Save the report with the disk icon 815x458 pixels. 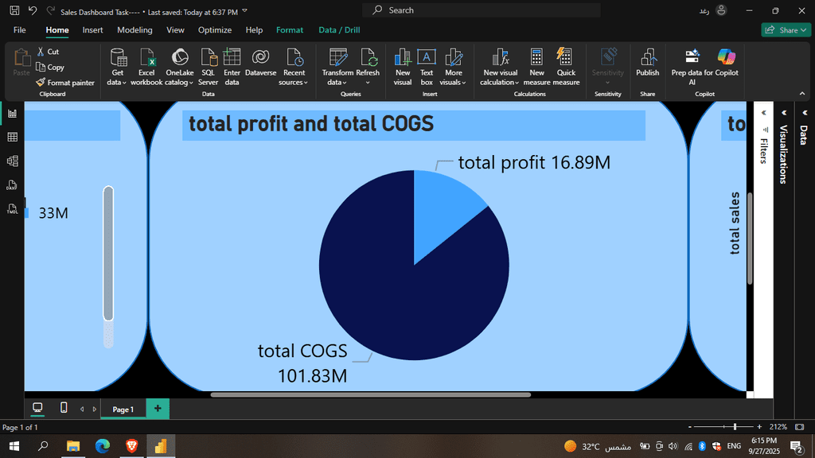(x=14, y=10)
